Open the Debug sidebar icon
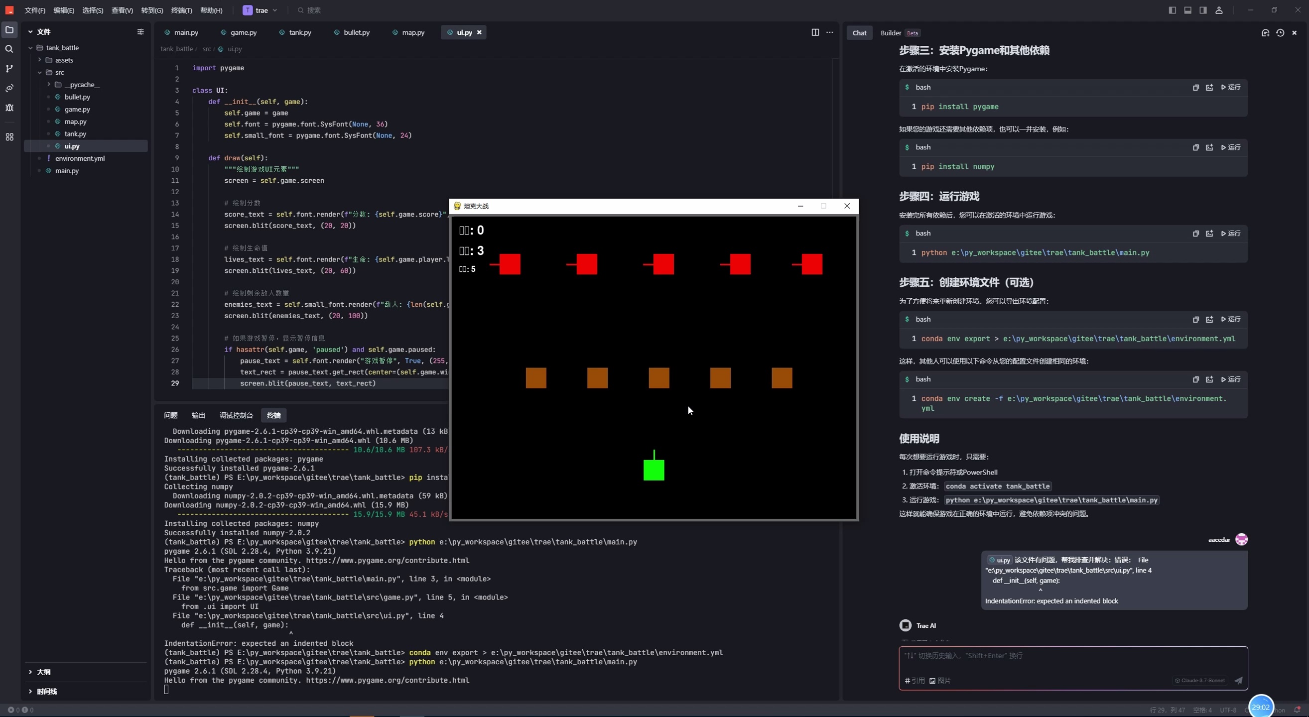1309x717 pixels. (x=9, y=108)
